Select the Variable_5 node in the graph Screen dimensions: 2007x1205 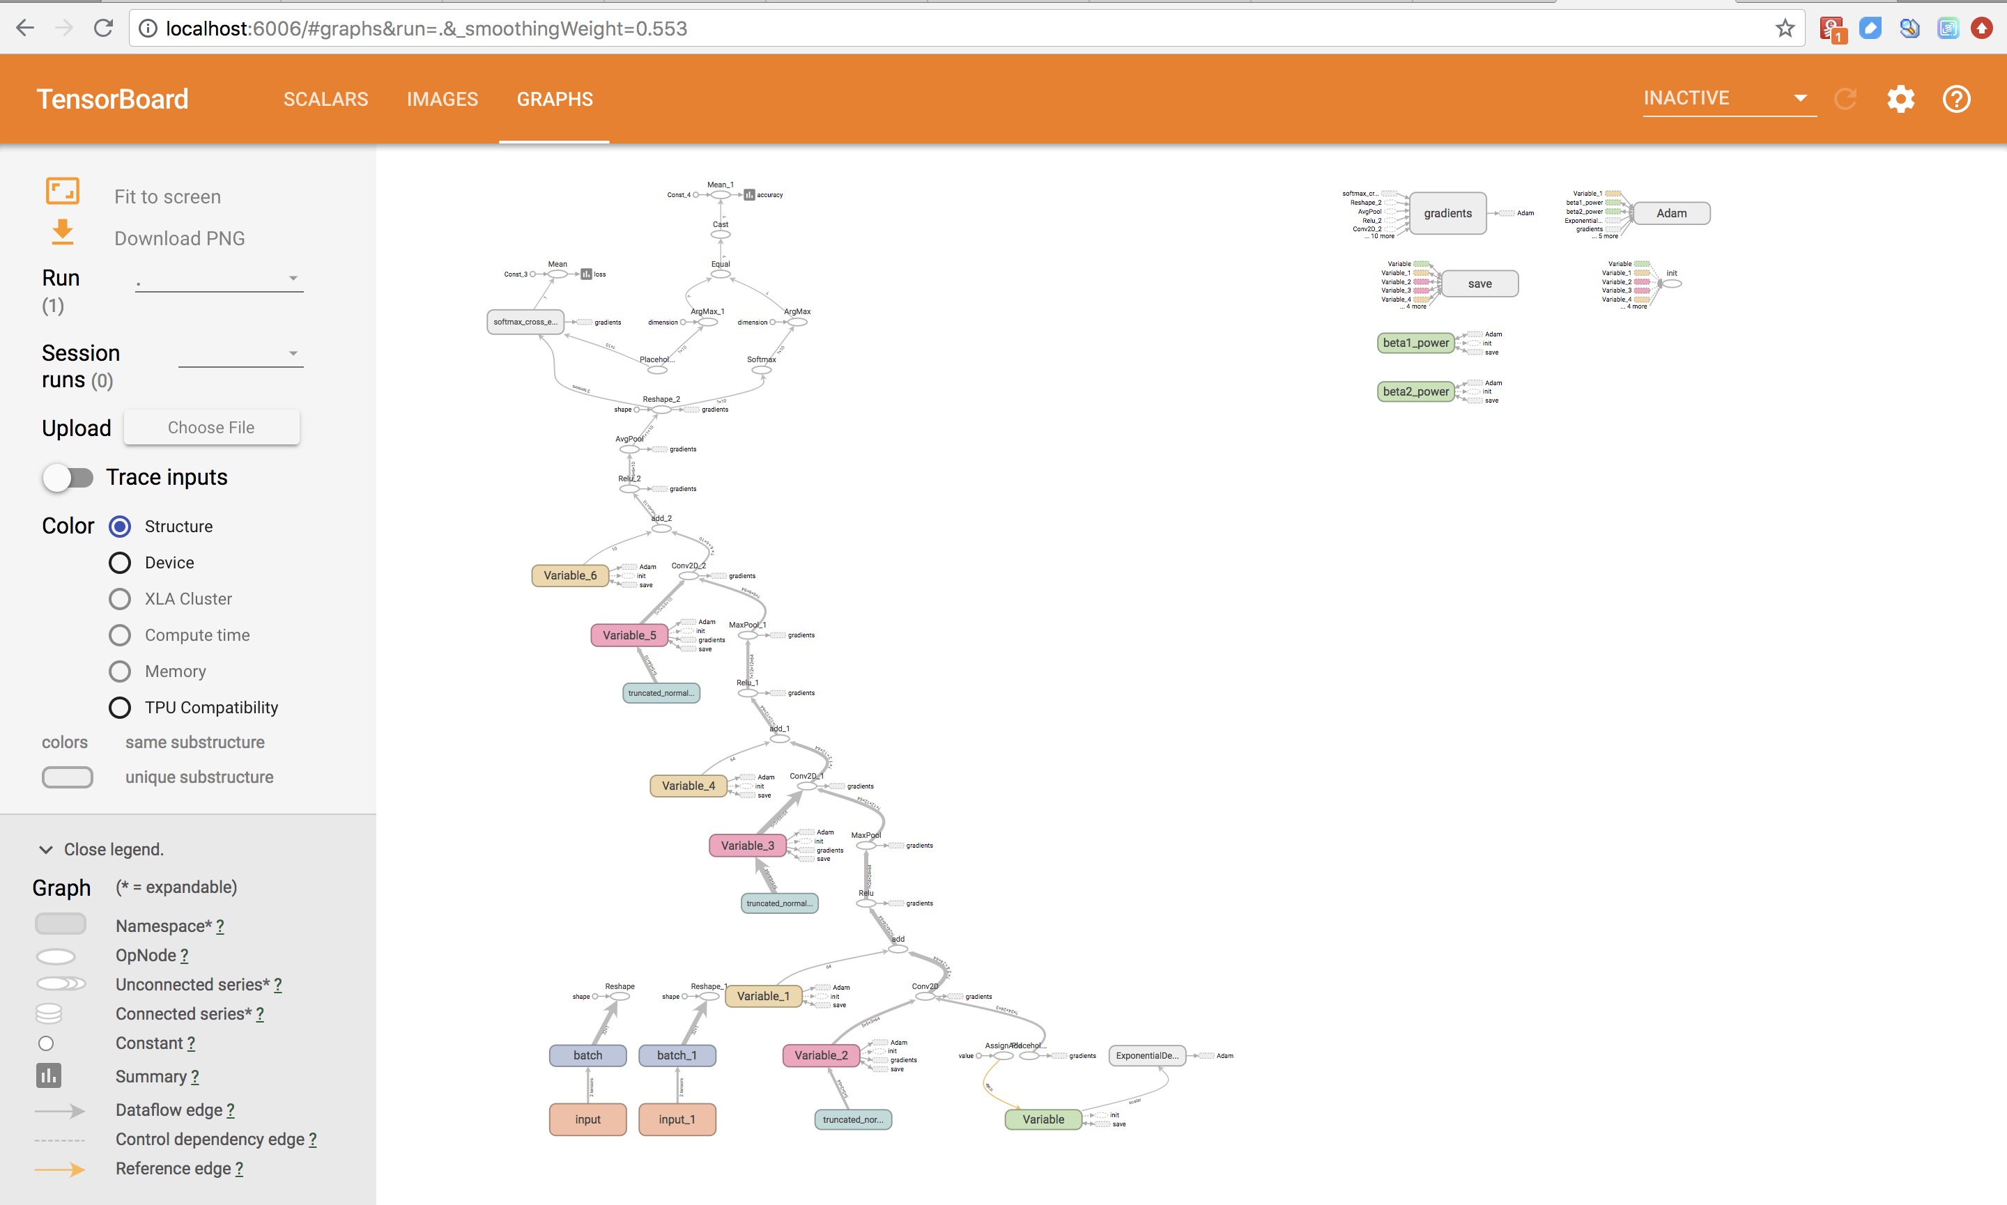click(629, 635)
